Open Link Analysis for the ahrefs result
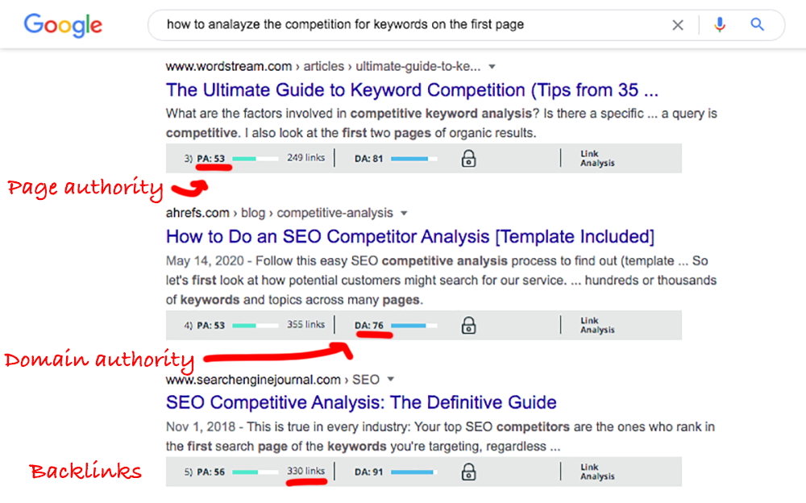Image resolution: width=806 pixels, height=503 pixels. pyautogui.click(x=597, y=325)
